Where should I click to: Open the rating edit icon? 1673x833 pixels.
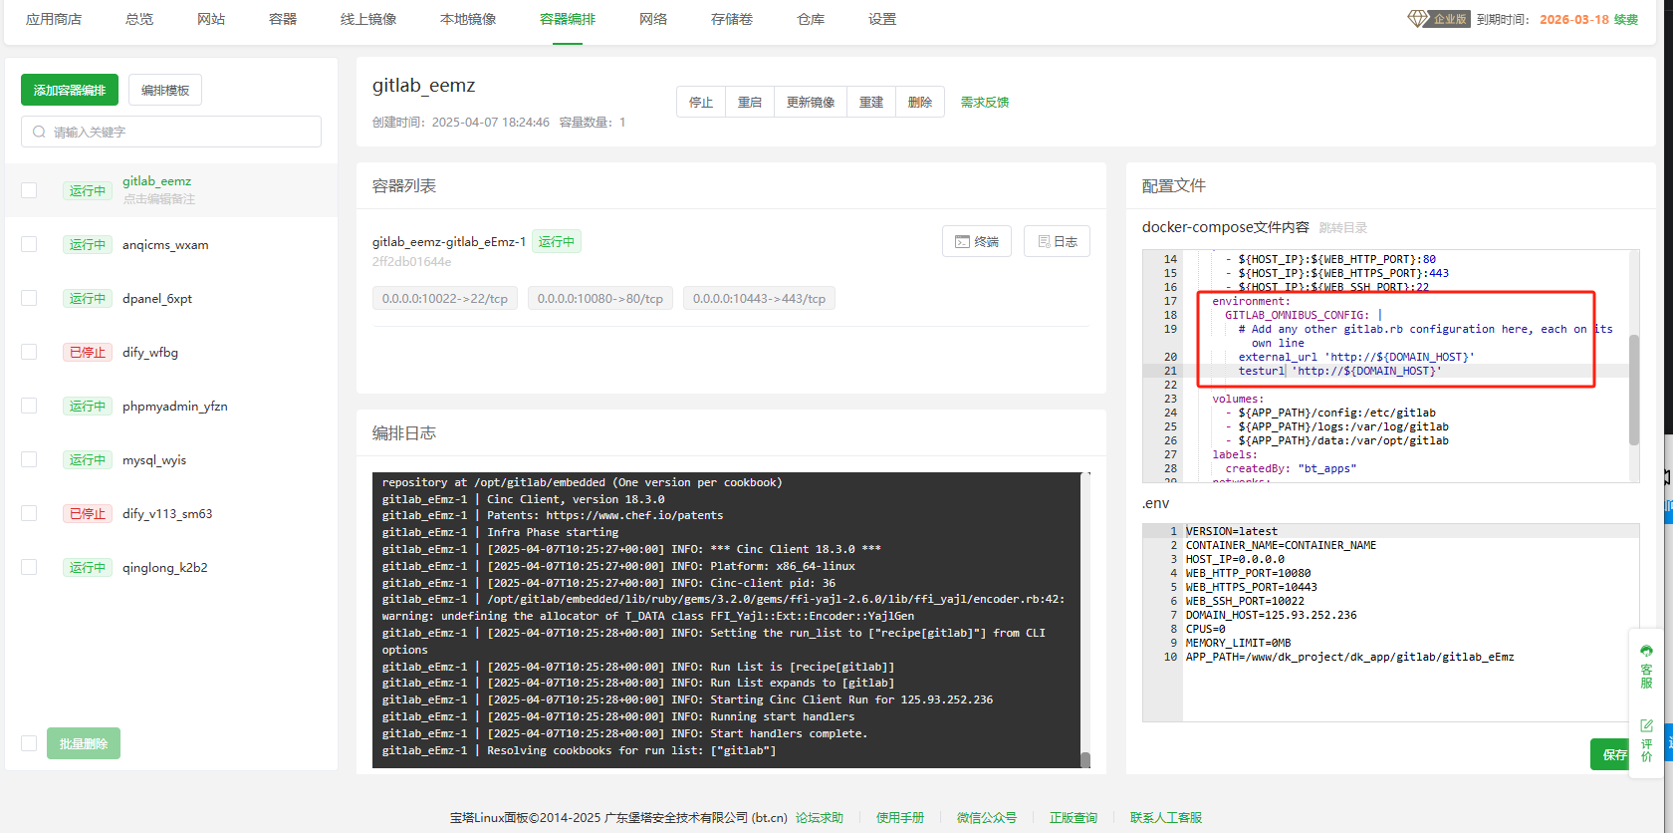click(x=1646, y=725)
